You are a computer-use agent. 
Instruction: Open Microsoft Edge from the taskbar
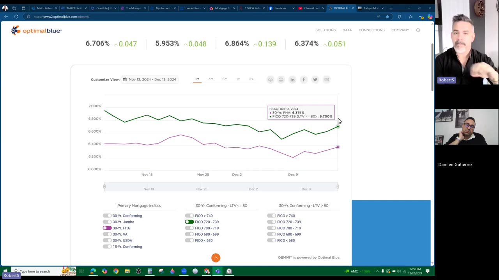point(93,271)
